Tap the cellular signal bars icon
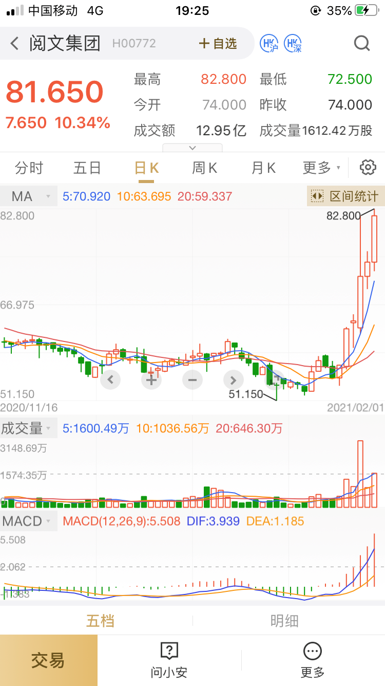385x686 pixels. (x=15, y=10)
